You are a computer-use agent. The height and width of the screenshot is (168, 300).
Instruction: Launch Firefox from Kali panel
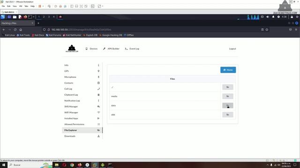click(25, 17)
